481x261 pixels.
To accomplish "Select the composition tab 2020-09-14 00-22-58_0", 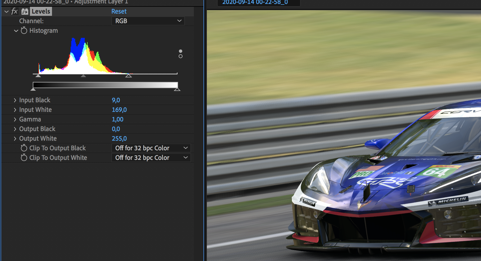I will [x=255, y=3].
